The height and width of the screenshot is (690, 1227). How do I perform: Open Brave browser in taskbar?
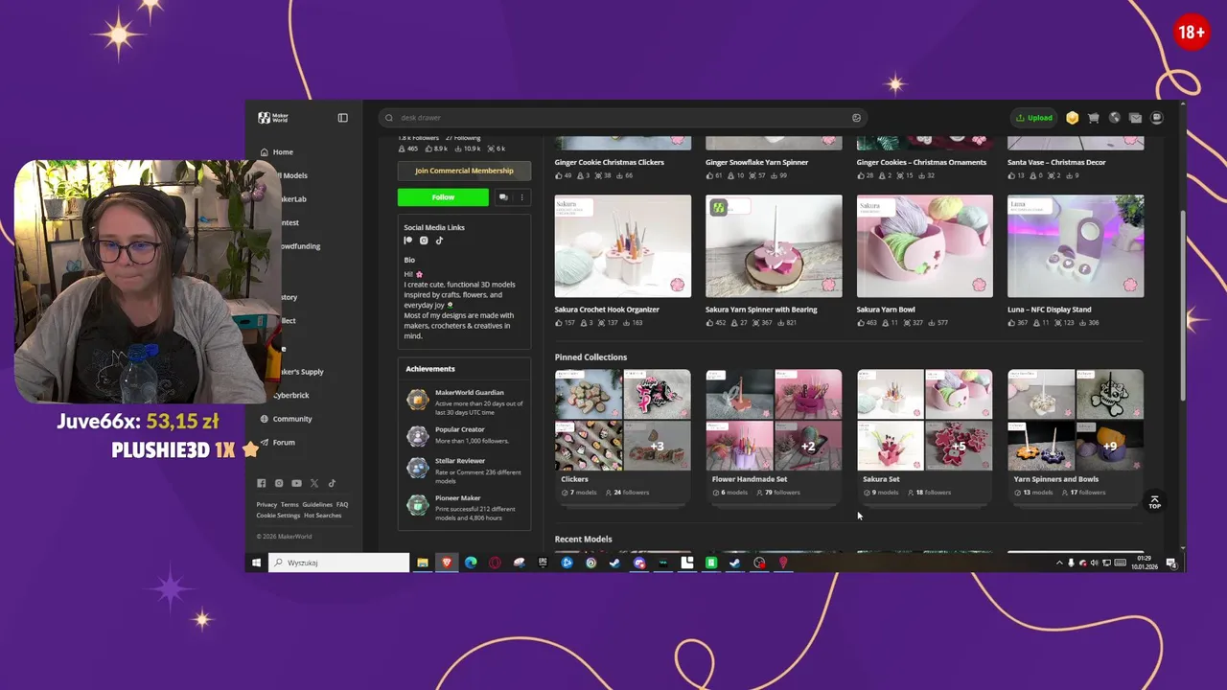446,563
